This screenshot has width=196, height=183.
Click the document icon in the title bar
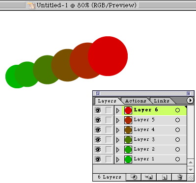31,5
